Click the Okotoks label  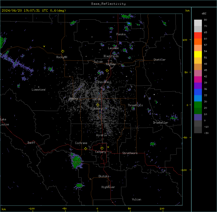(104, 176)
